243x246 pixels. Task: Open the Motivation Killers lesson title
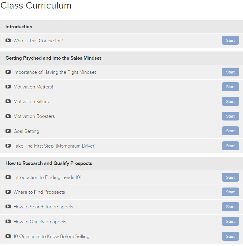tap(31, 101)
